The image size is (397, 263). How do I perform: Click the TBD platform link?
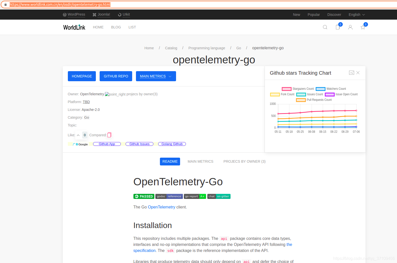(86, 102)
